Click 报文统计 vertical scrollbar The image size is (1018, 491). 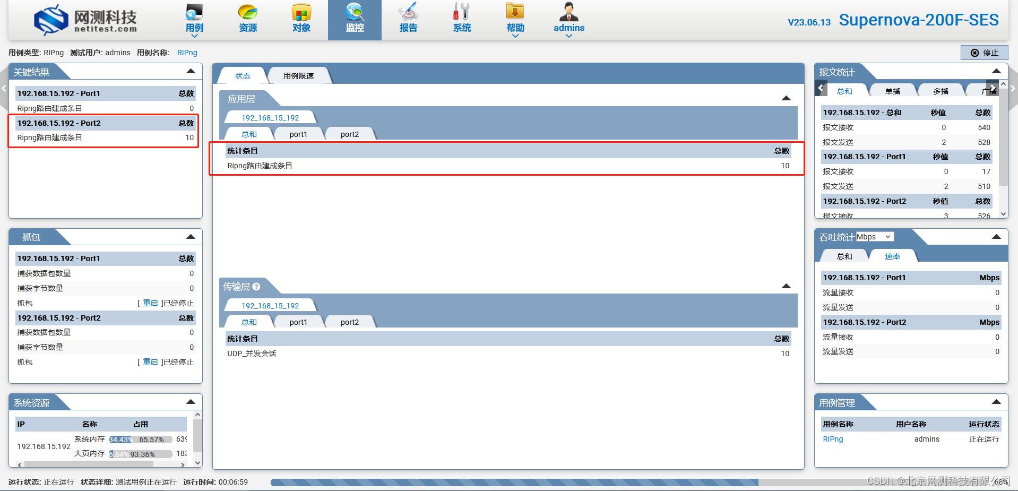pyautogui.click(x=1003, y=149)
